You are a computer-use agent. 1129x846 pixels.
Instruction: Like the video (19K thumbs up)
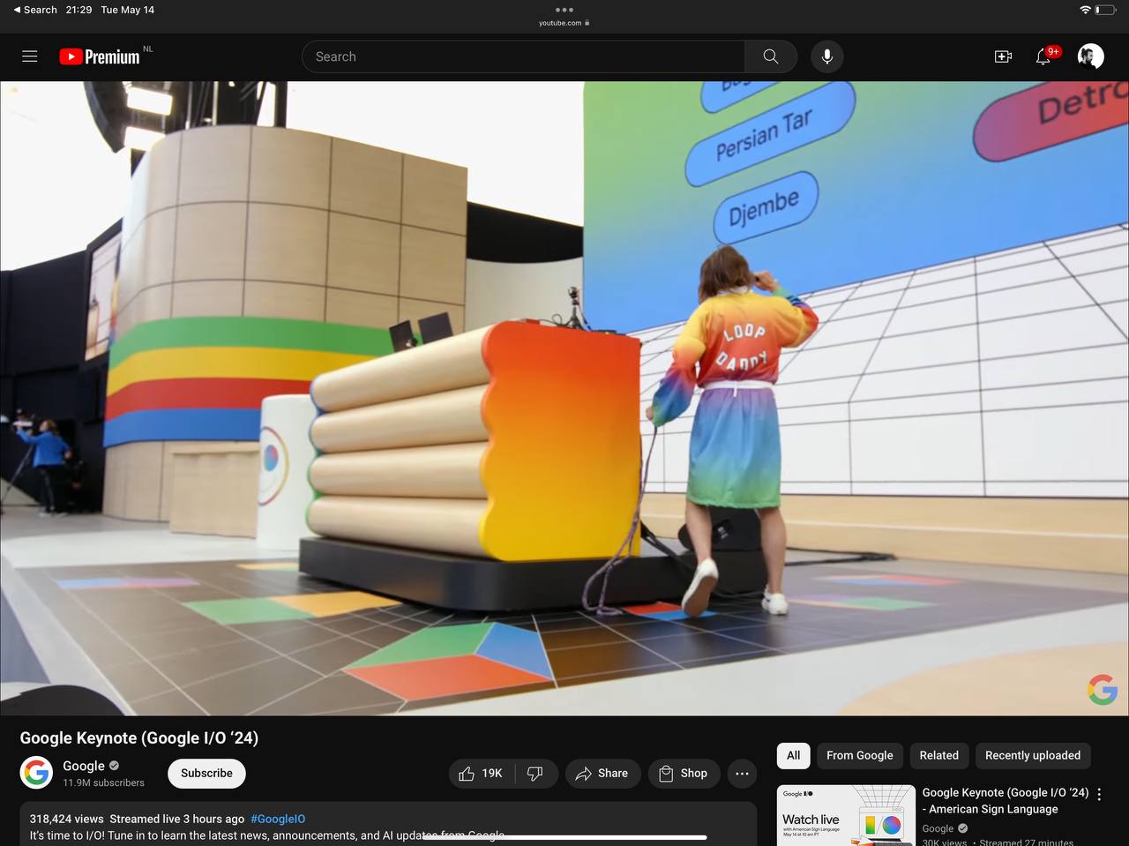click(481, 774)
